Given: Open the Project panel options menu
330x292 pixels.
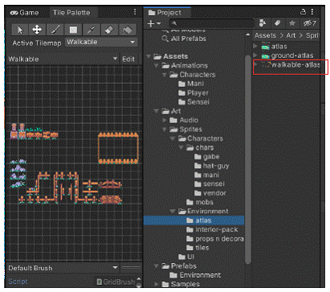Looking at the screenshot, I should 312,12.
